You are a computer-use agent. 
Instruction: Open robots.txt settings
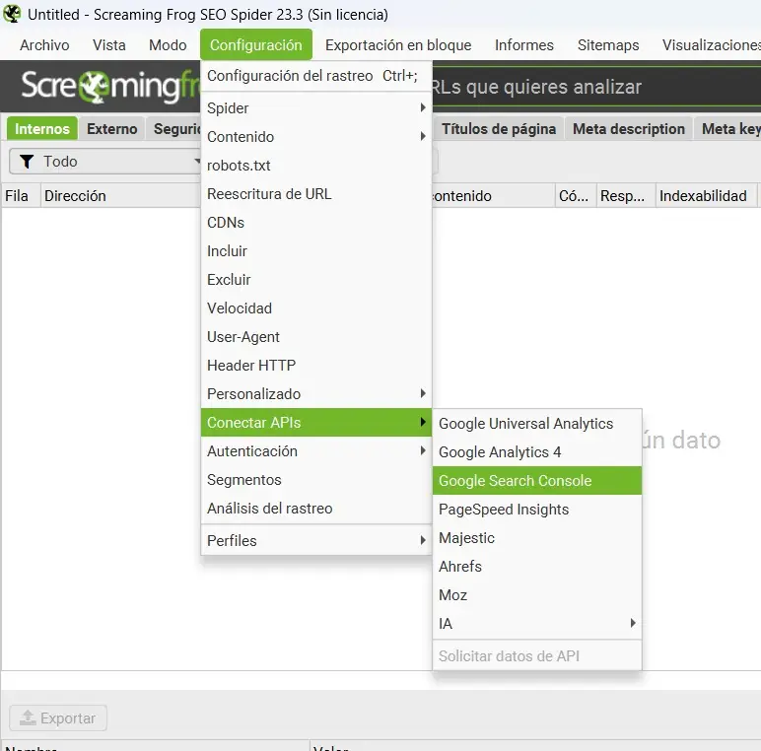(x=316, y=165)
